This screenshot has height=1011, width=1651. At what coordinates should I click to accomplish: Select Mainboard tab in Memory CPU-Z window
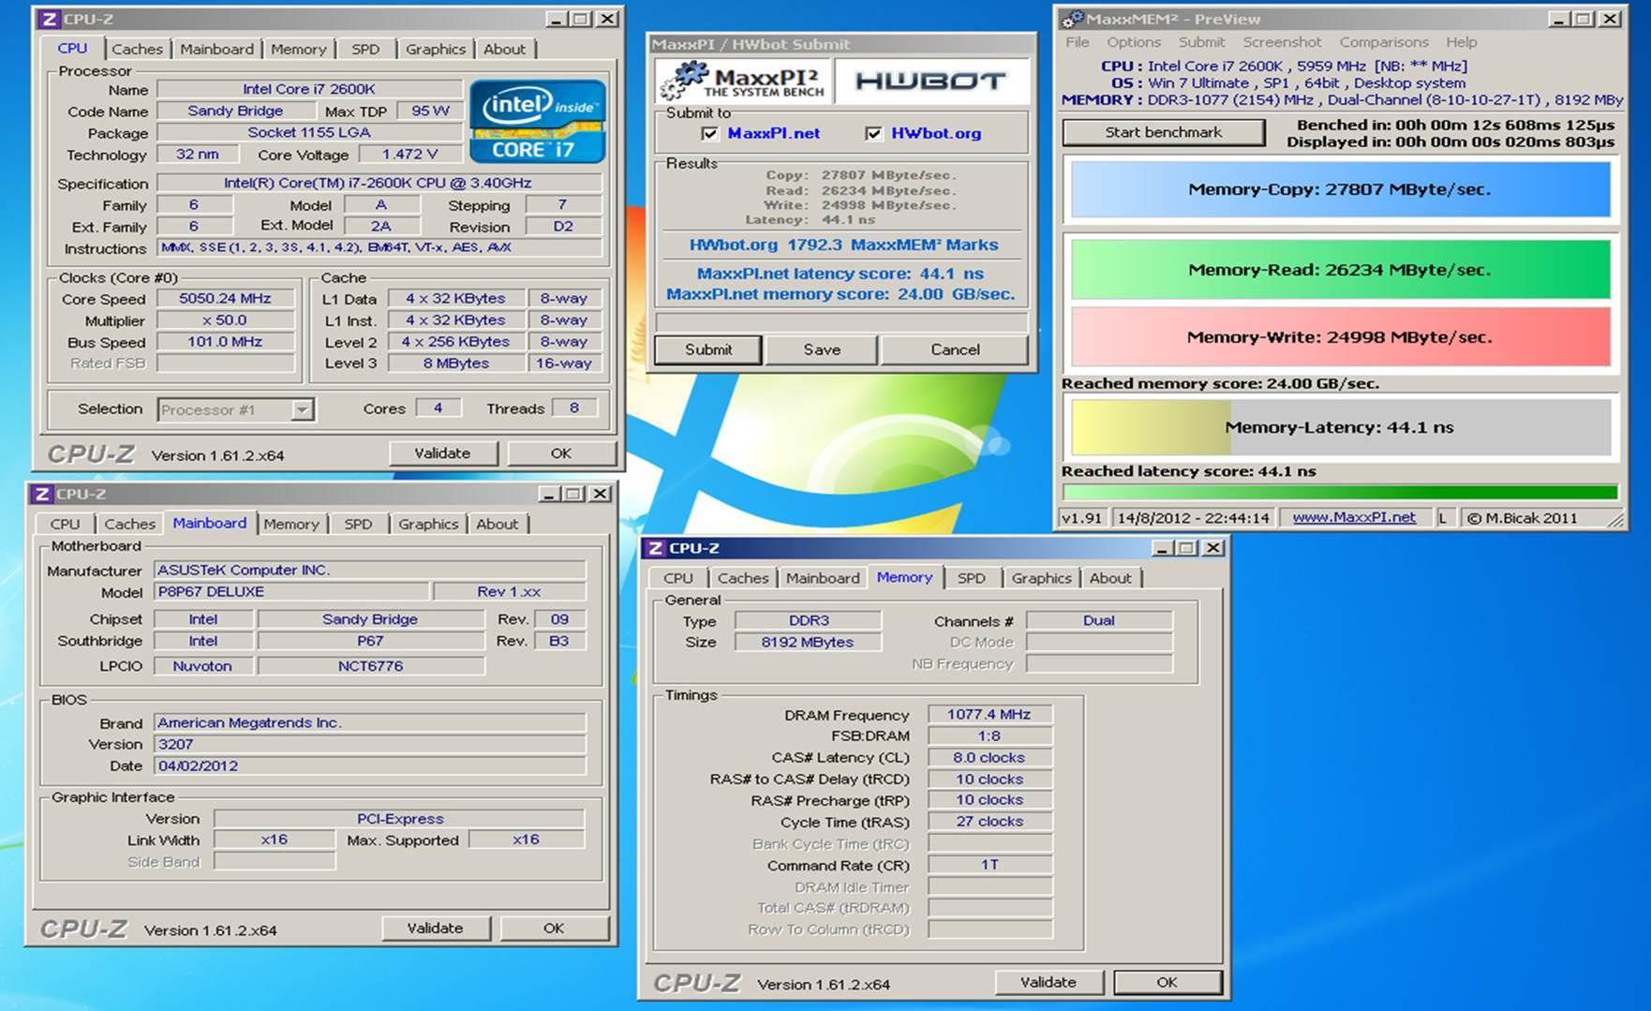pos(823,578)
